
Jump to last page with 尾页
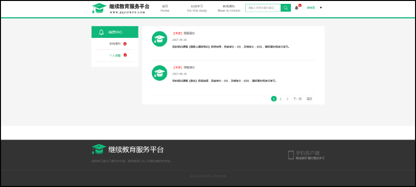pyautogui.click(x=309, y=99)
